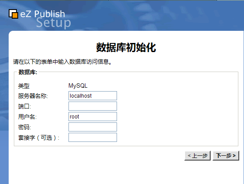Click the 套接字（可选） label
Image resolution: width=244 pixels, height=184 pixels.
coord(39,138)
